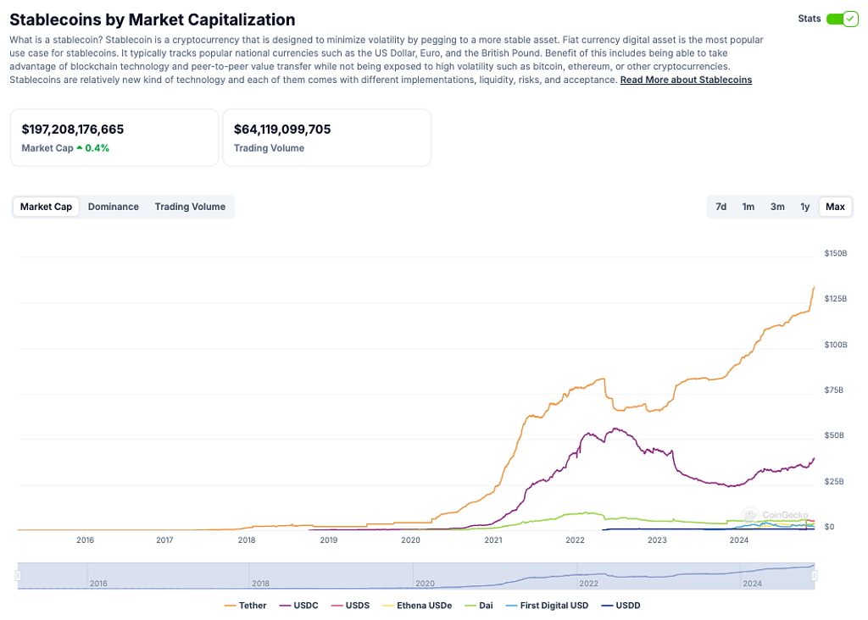The image size is (868, 620).
Task: Set chart range to 7d
Action: tap(721, 207)
